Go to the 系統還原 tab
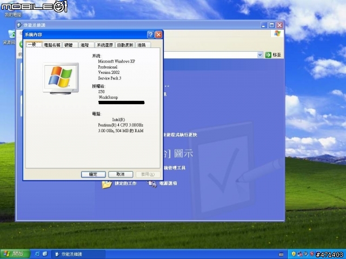Image resolution: width=346 pixels, height=259 pixels. click(x=105, y=45)
